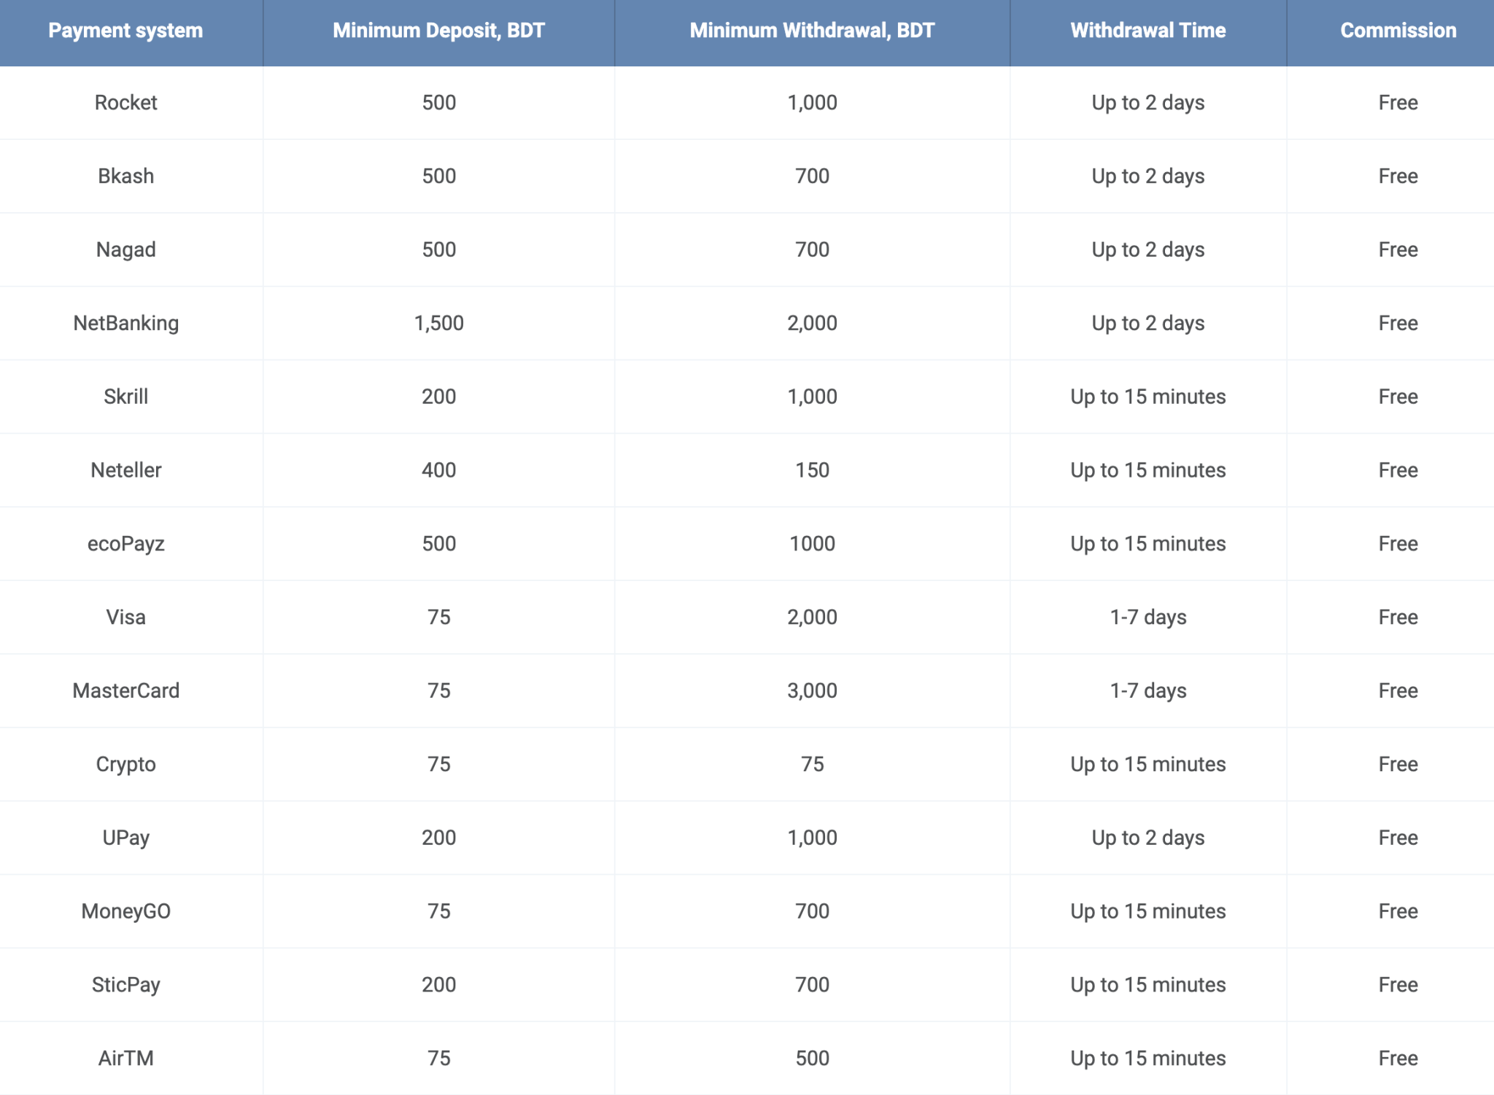Select the MasterCard row name

[125, 690]
